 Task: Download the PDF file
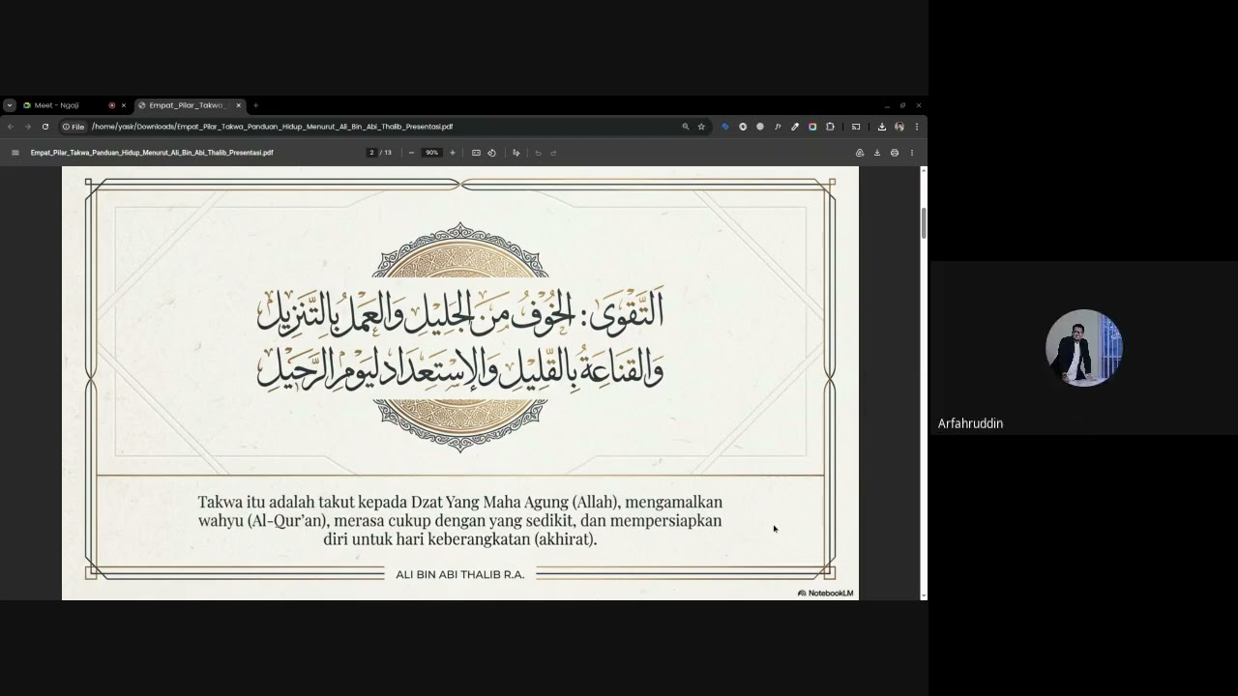click(x=877, y=153)
